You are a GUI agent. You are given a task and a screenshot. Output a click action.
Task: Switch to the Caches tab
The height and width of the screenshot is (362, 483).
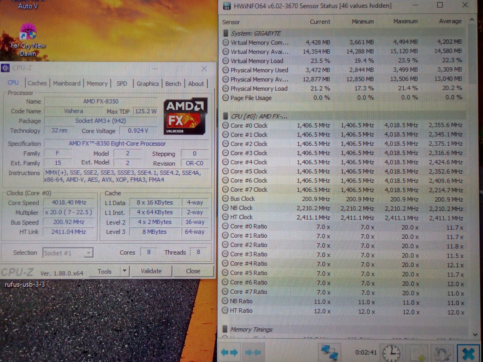coord(37,83)
